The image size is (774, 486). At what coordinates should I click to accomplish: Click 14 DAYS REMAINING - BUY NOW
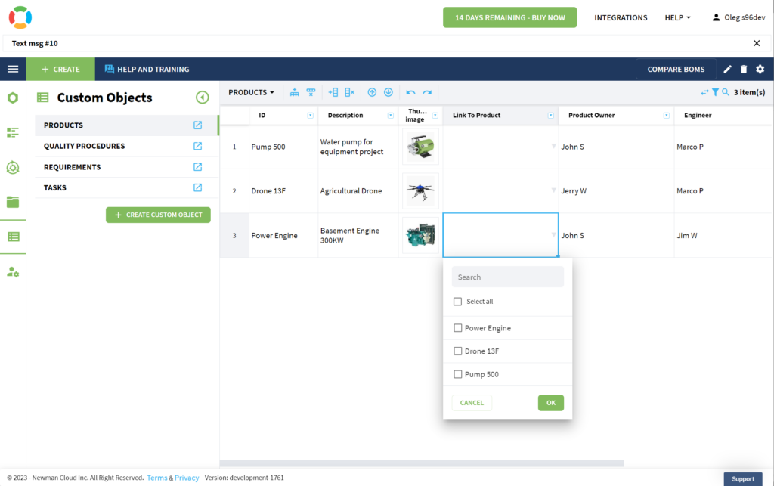click(x=510, y=17)
